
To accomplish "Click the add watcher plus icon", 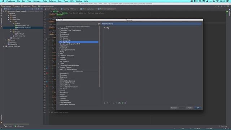I will tap(104, 103).
